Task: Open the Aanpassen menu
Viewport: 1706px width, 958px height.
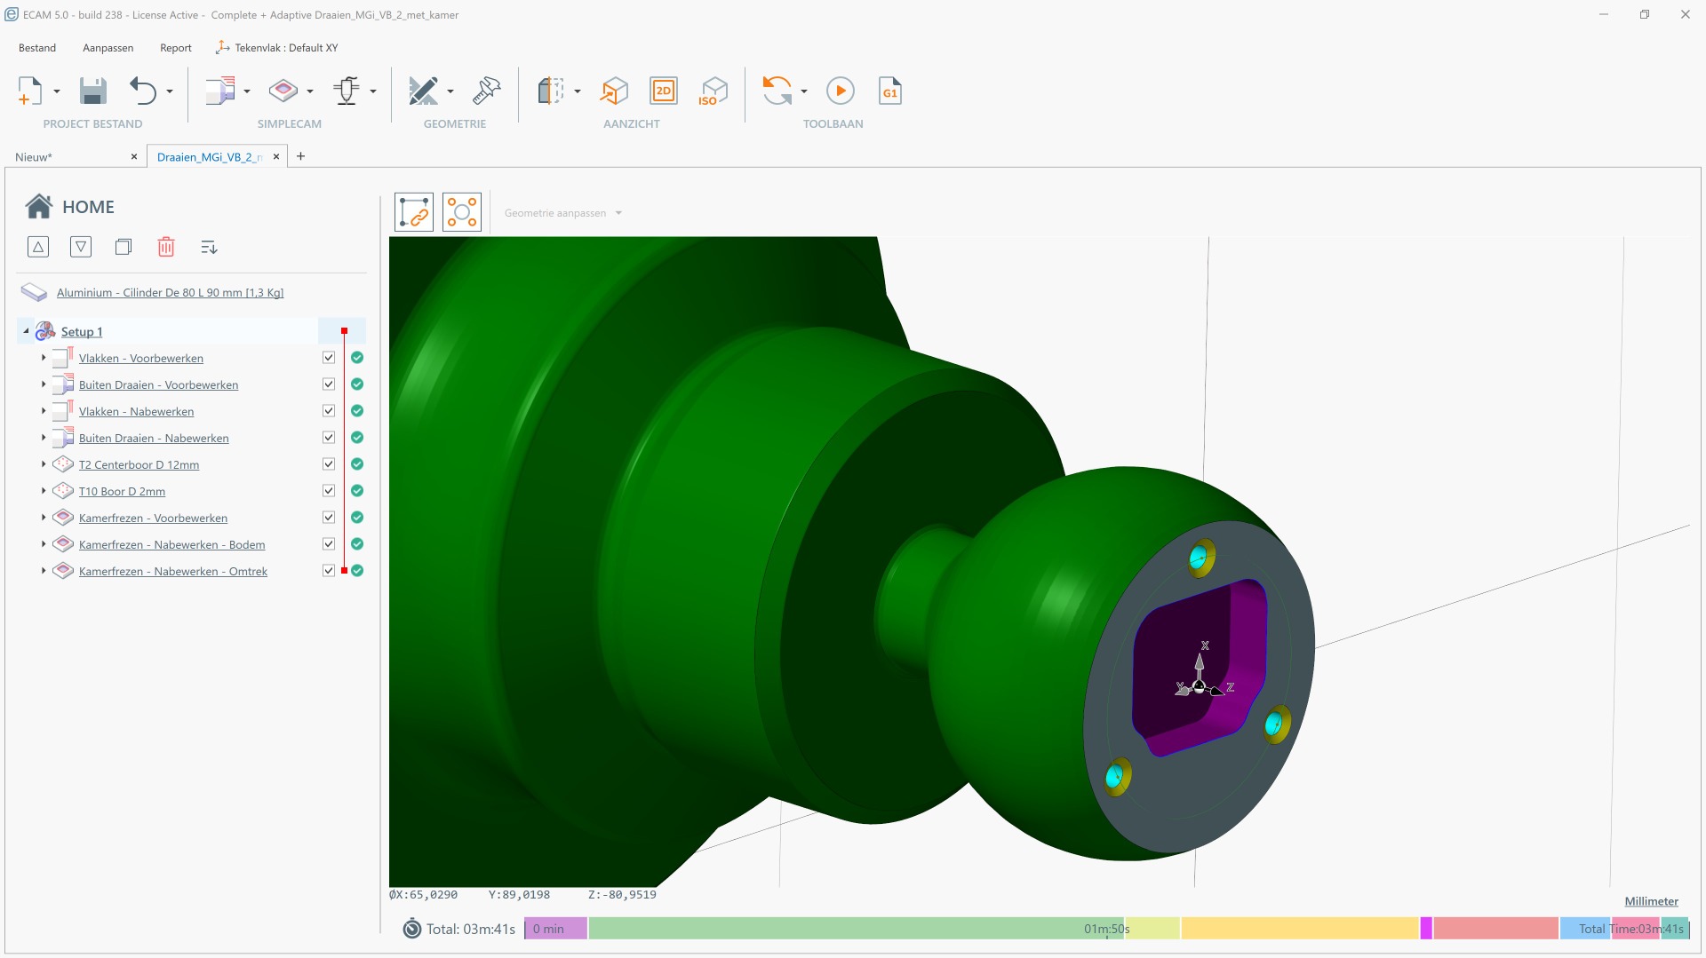Action: [x=108, y=48]
